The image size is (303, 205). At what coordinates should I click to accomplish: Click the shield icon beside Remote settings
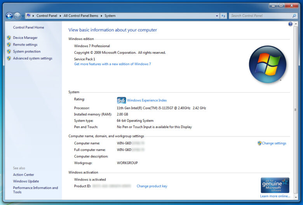click(x=9, y=44)
